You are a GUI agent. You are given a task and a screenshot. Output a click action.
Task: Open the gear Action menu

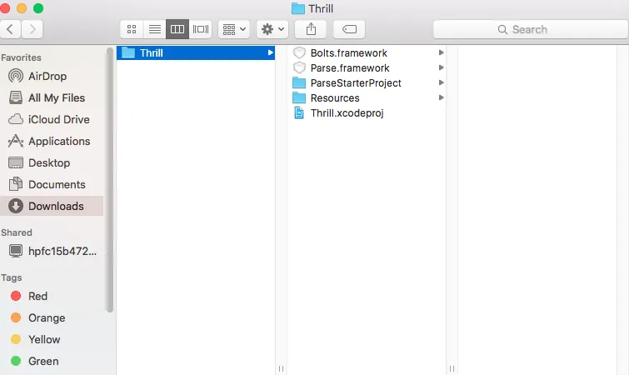click(x=272, y=29)
